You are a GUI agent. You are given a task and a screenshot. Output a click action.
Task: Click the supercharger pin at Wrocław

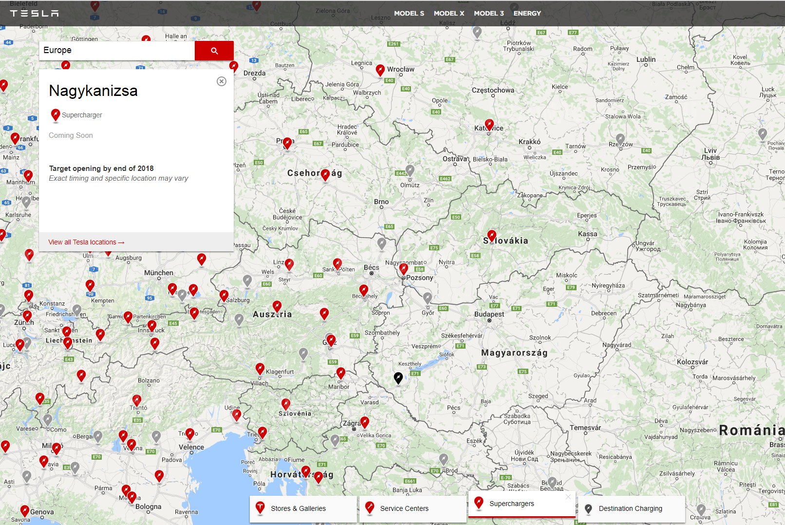click(380, 70)
